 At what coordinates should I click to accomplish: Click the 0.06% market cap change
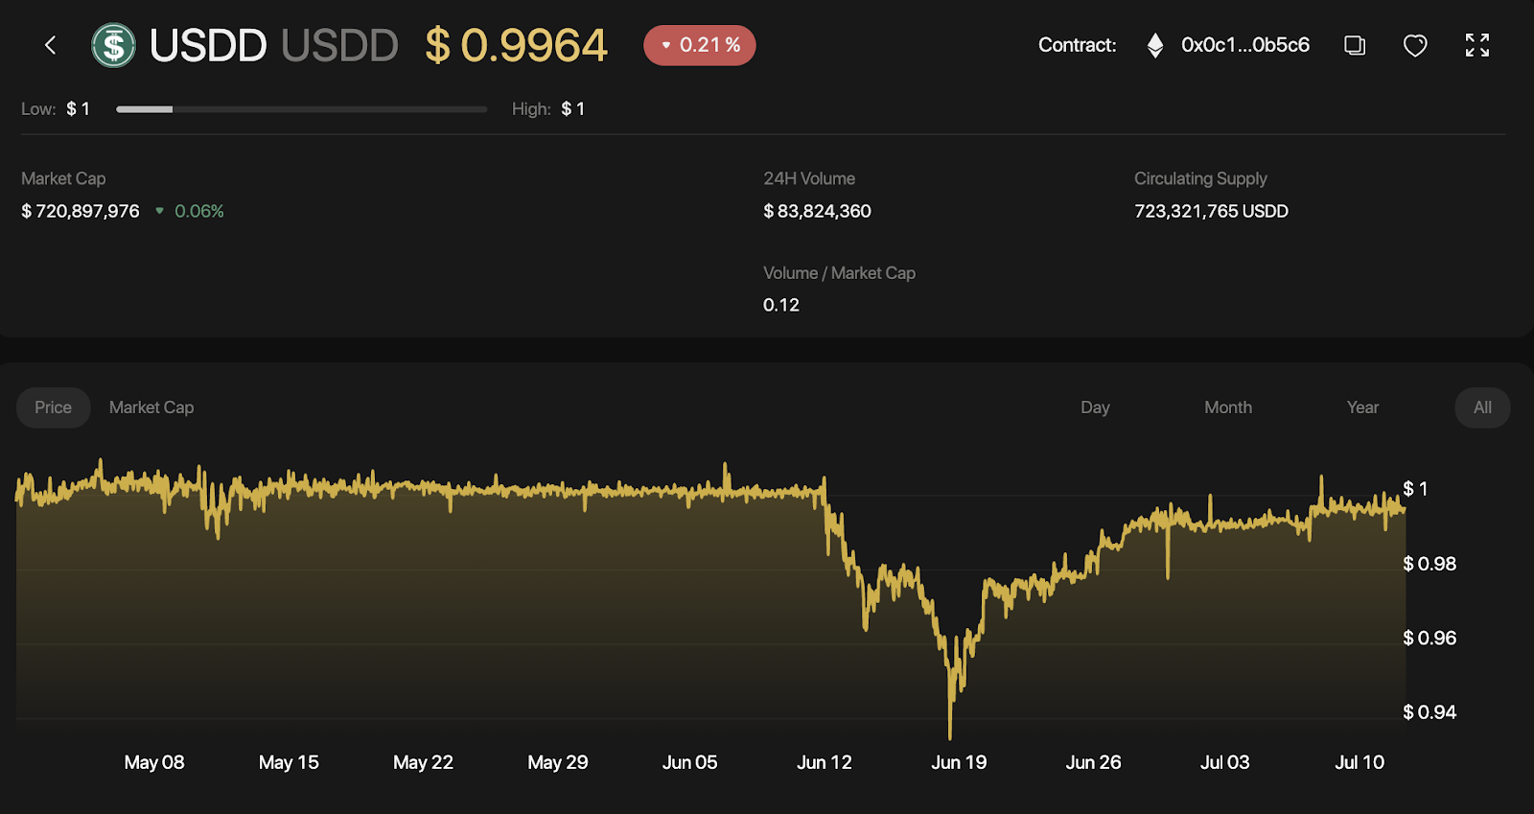pos(199,211)
